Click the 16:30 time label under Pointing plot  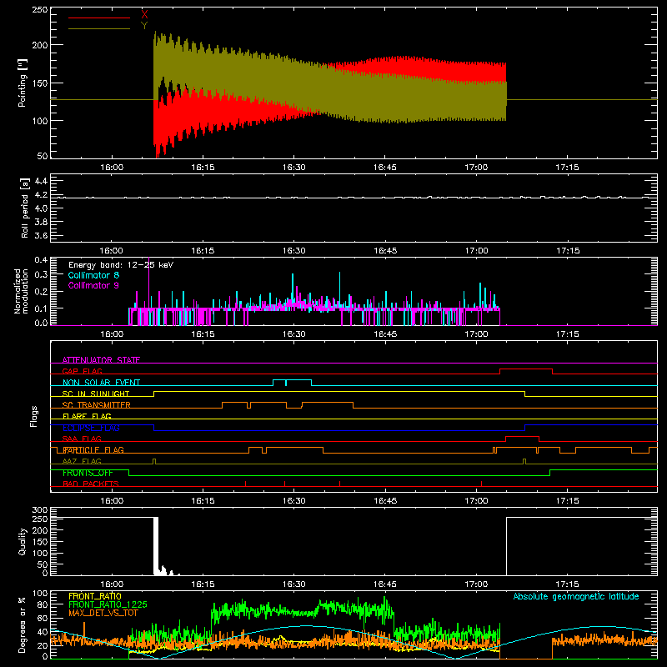(x=294, y=168)
